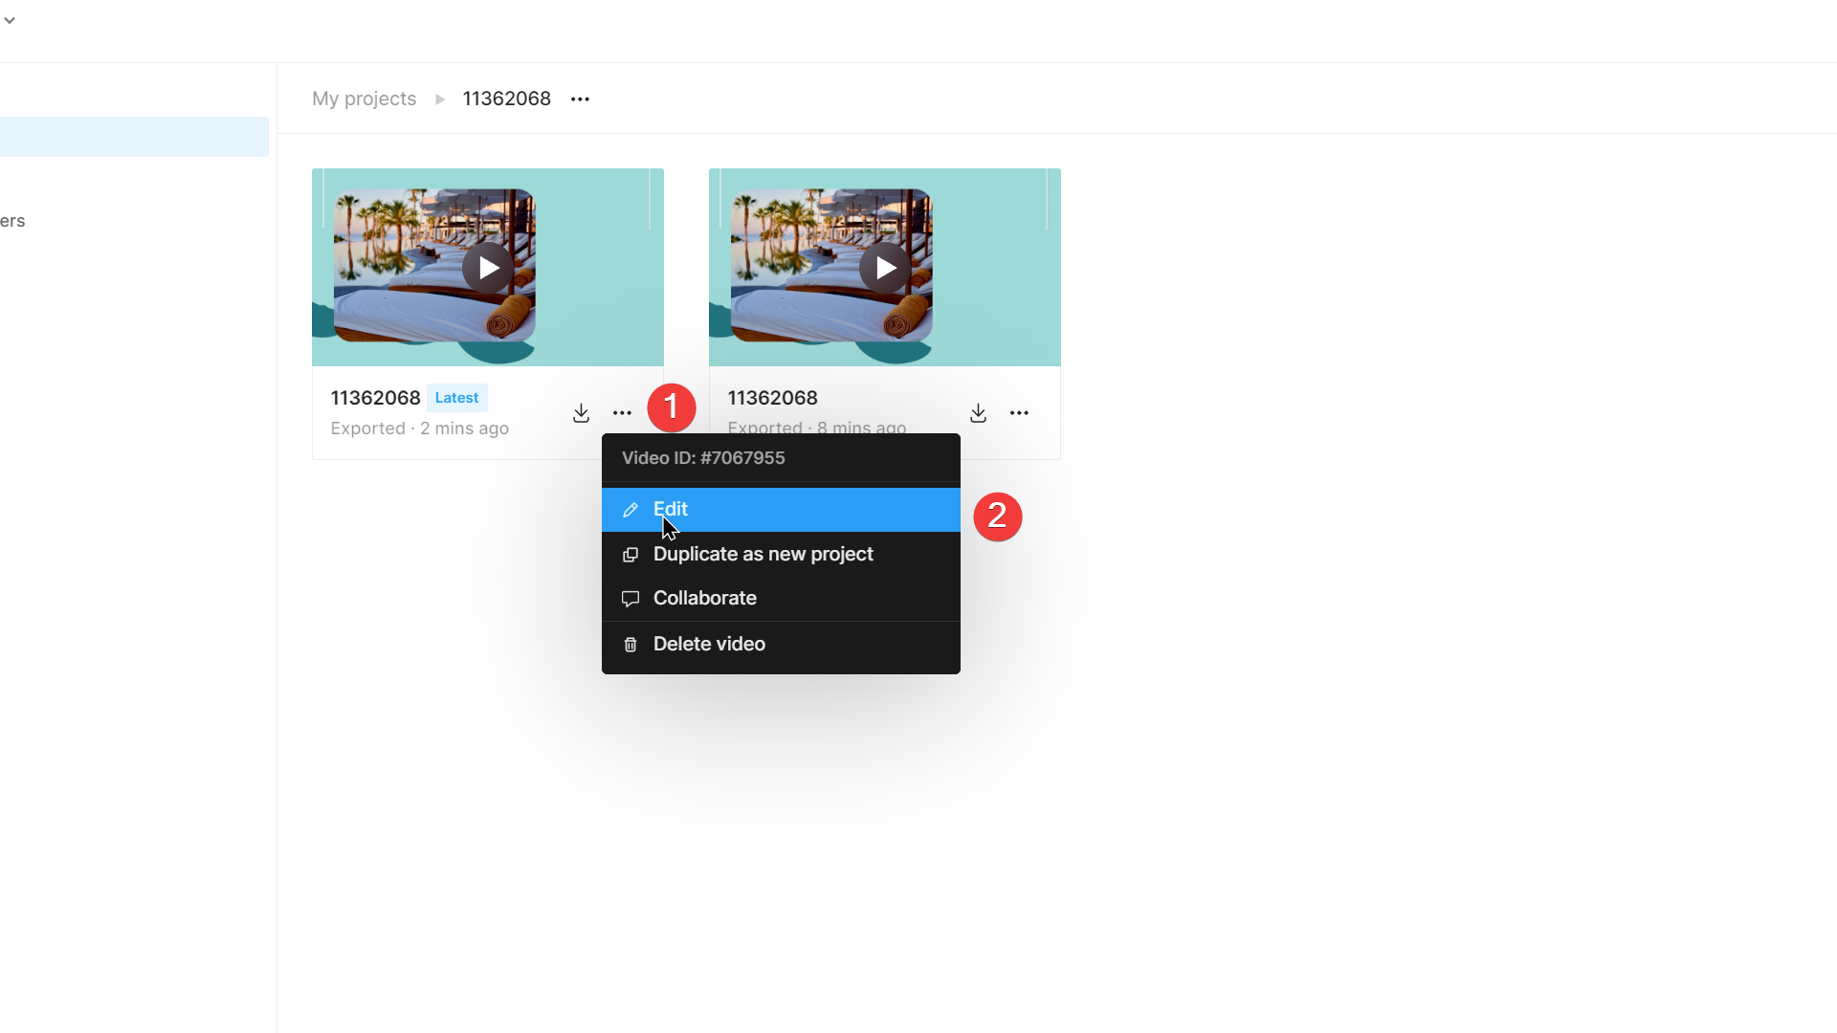The width and height of the screenshot is (1837, 1033).
Task: Select Collaborate from the context menu
Action: click(x=704, y=598)
